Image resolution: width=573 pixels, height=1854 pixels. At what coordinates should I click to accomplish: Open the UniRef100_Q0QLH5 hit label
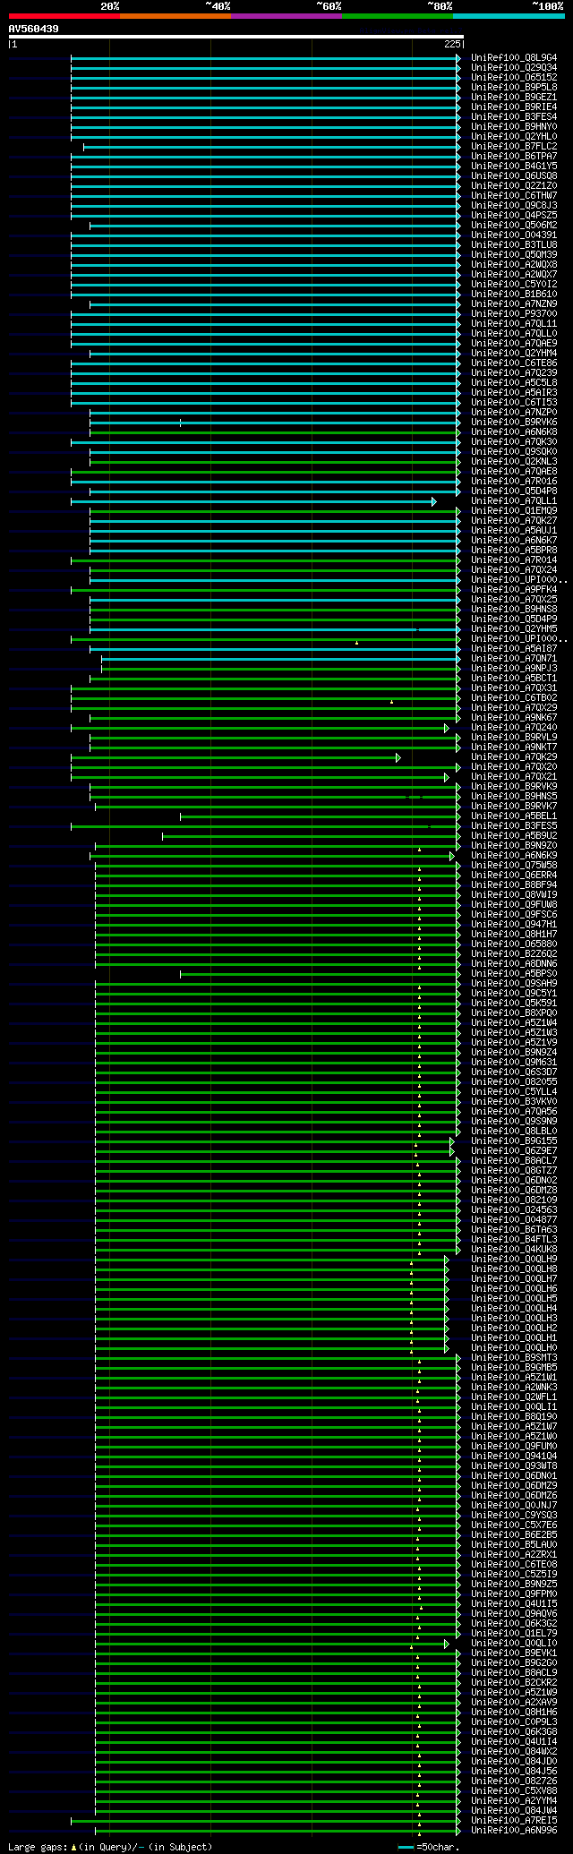514,1299
